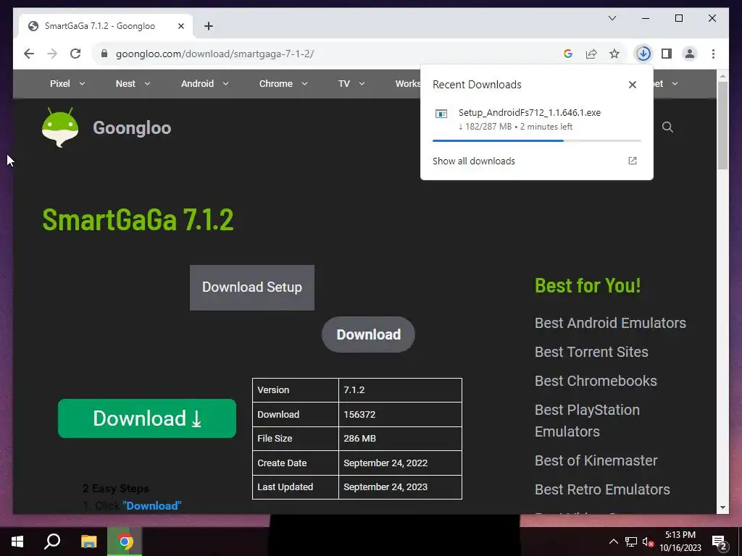This screenshot has height=556, width=742.
Task: Open downloads page via external-link icon
Action: tap(632, 161)
